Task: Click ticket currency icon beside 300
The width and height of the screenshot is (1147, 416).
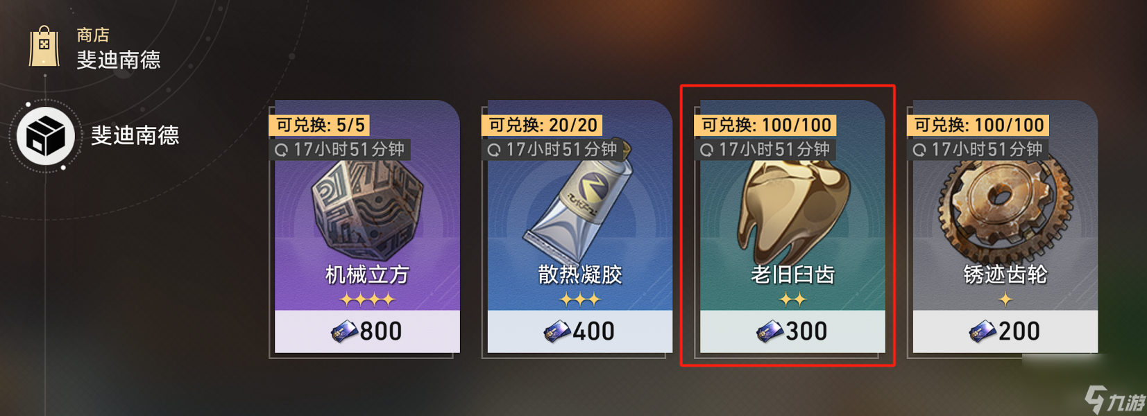Action: pos(770,332)
